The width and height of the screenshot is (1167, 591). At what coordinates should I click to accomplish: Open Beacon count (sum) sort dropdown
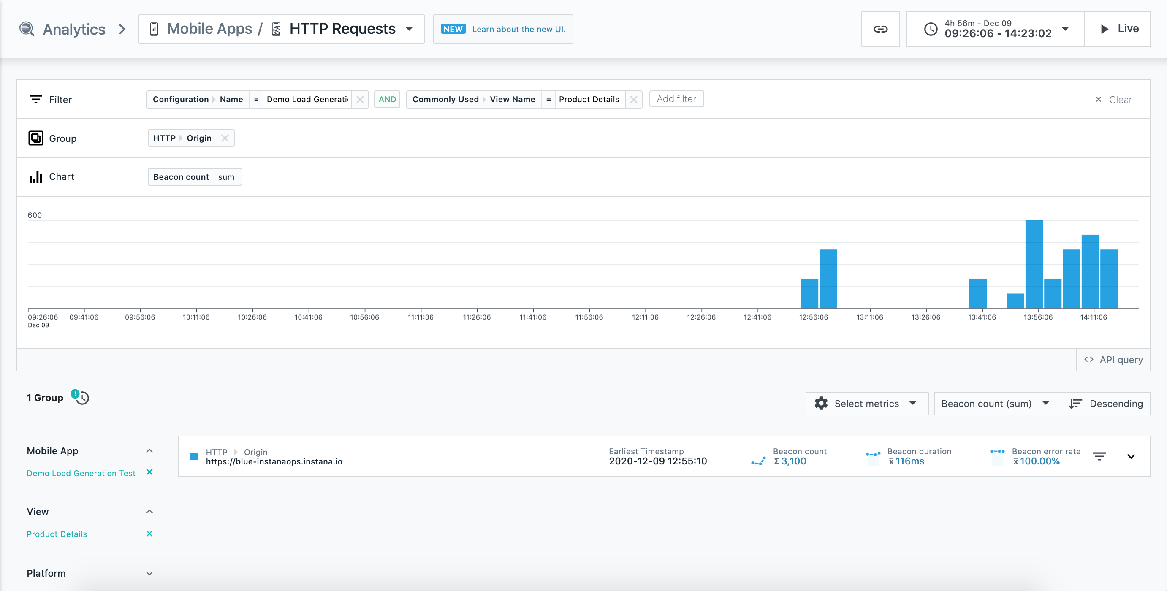[997, 404]
